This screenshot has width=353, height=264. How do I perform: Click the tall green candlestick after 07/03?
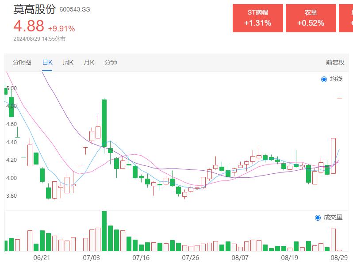click(x=104, y=123)
